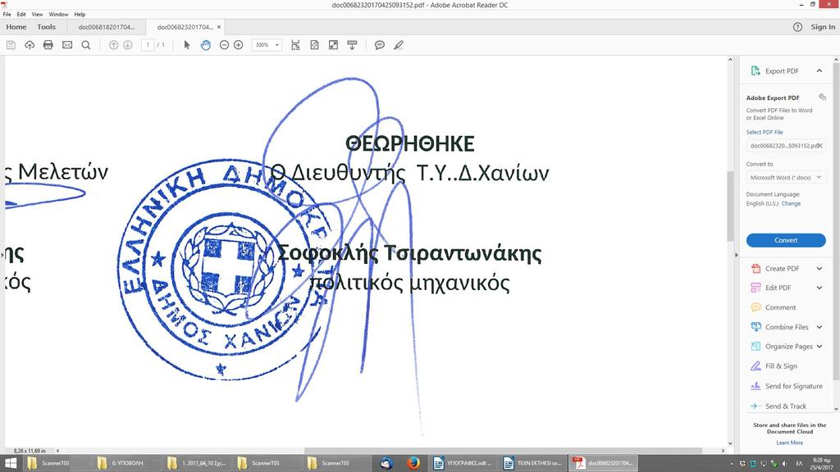The image size is (840, 472).
Task: Click the Learn More link
Action: pyautogui.click(x=790, y=442)
